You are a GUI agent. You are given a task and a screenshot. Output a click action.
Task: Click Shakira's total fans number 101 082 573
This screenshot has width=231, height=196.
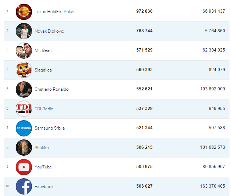(212, 147)
